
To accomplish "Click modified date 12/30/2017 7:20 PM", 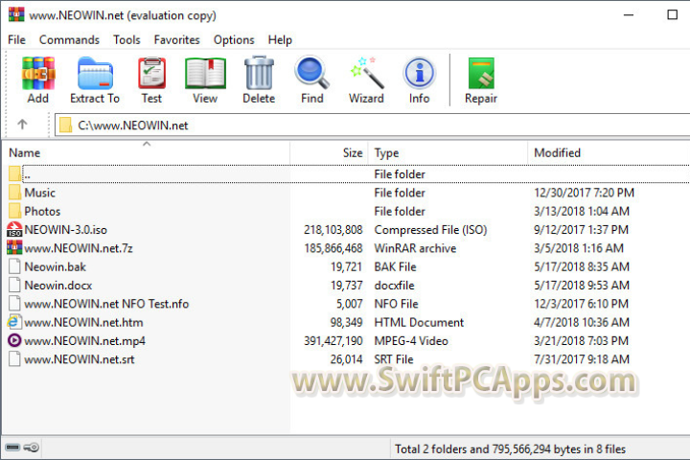I will pyautogui.click(x=584, y=193).
